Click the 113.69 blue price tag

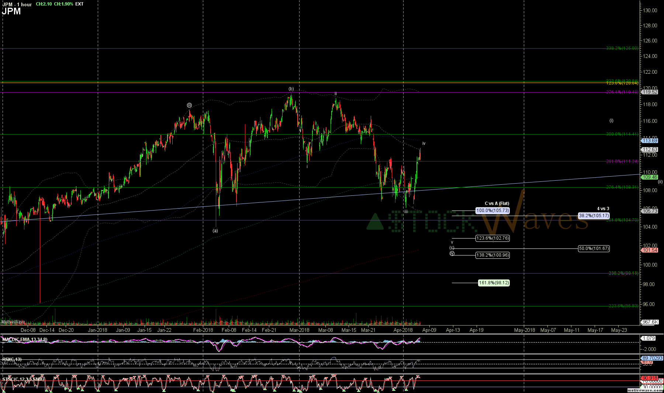(650, 140)
